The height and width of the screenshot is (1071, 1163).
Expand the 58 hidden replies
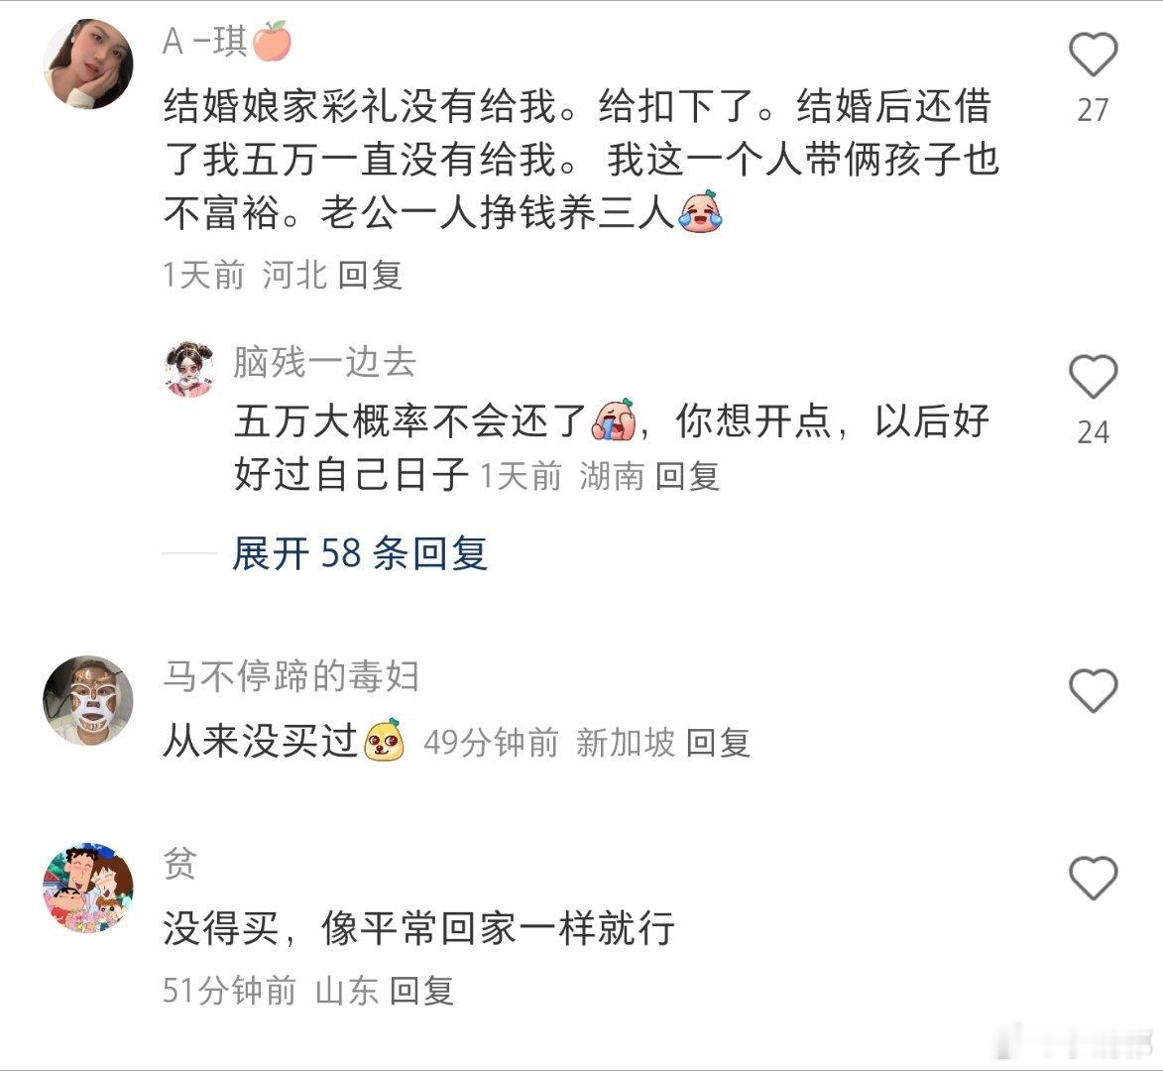tap(359, 553)
